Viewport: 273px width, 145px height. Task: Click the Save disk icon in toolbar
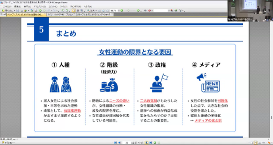(x=17, y=10)
